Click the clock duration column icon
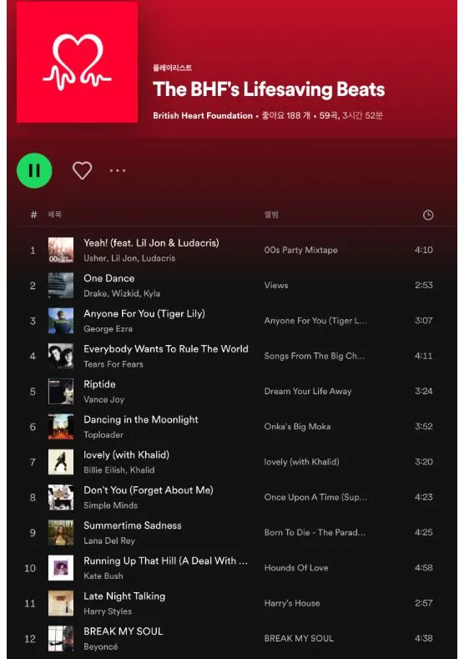 pos(427,215)
